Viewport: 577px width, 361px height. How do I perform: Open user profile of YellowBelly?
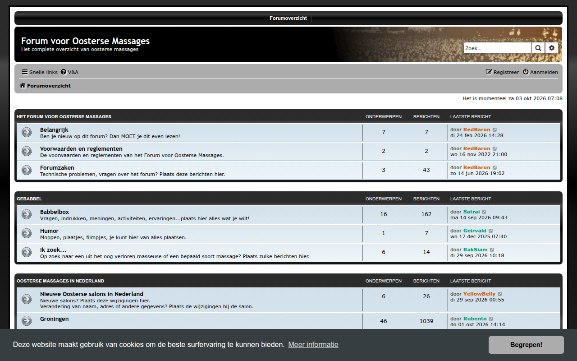tap(480, 294)
